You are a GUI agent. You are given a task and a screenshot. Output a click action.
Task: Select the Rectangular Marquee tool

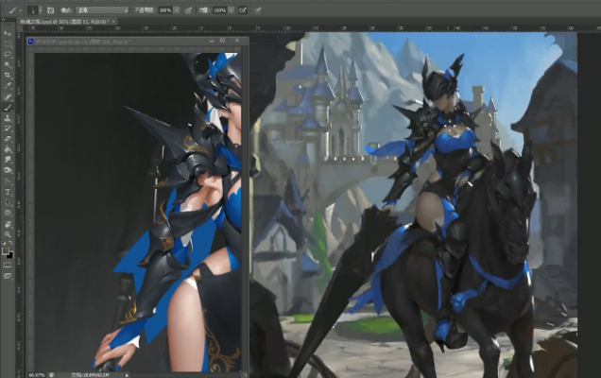[8, 44]
